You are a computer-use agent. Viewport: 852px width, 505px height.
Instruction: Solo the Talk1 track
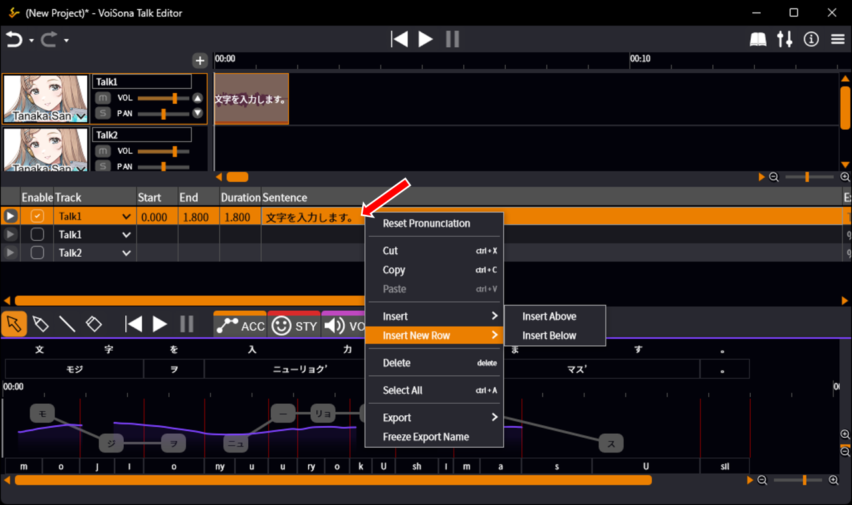click(x=102, y=113)
